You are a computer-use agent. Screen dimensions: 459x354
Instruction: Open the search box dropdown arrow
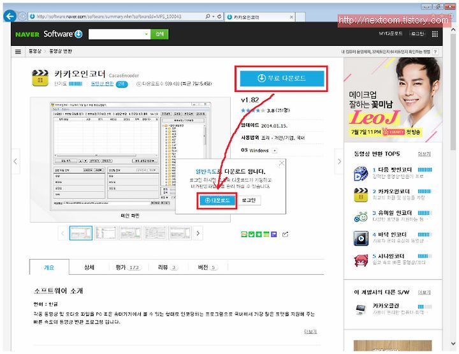[x=147, y=34]
